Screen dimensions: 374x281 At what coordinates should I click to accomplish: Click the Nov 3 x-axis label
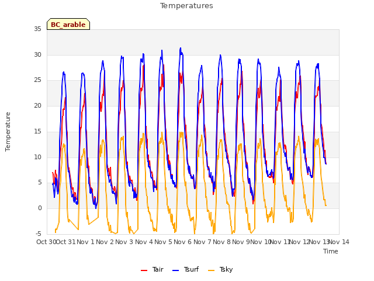point(124,242)
